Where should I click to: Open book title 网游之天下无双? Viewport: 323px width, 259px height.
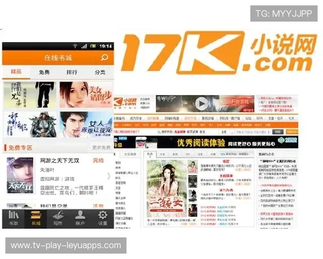(60, 160)
